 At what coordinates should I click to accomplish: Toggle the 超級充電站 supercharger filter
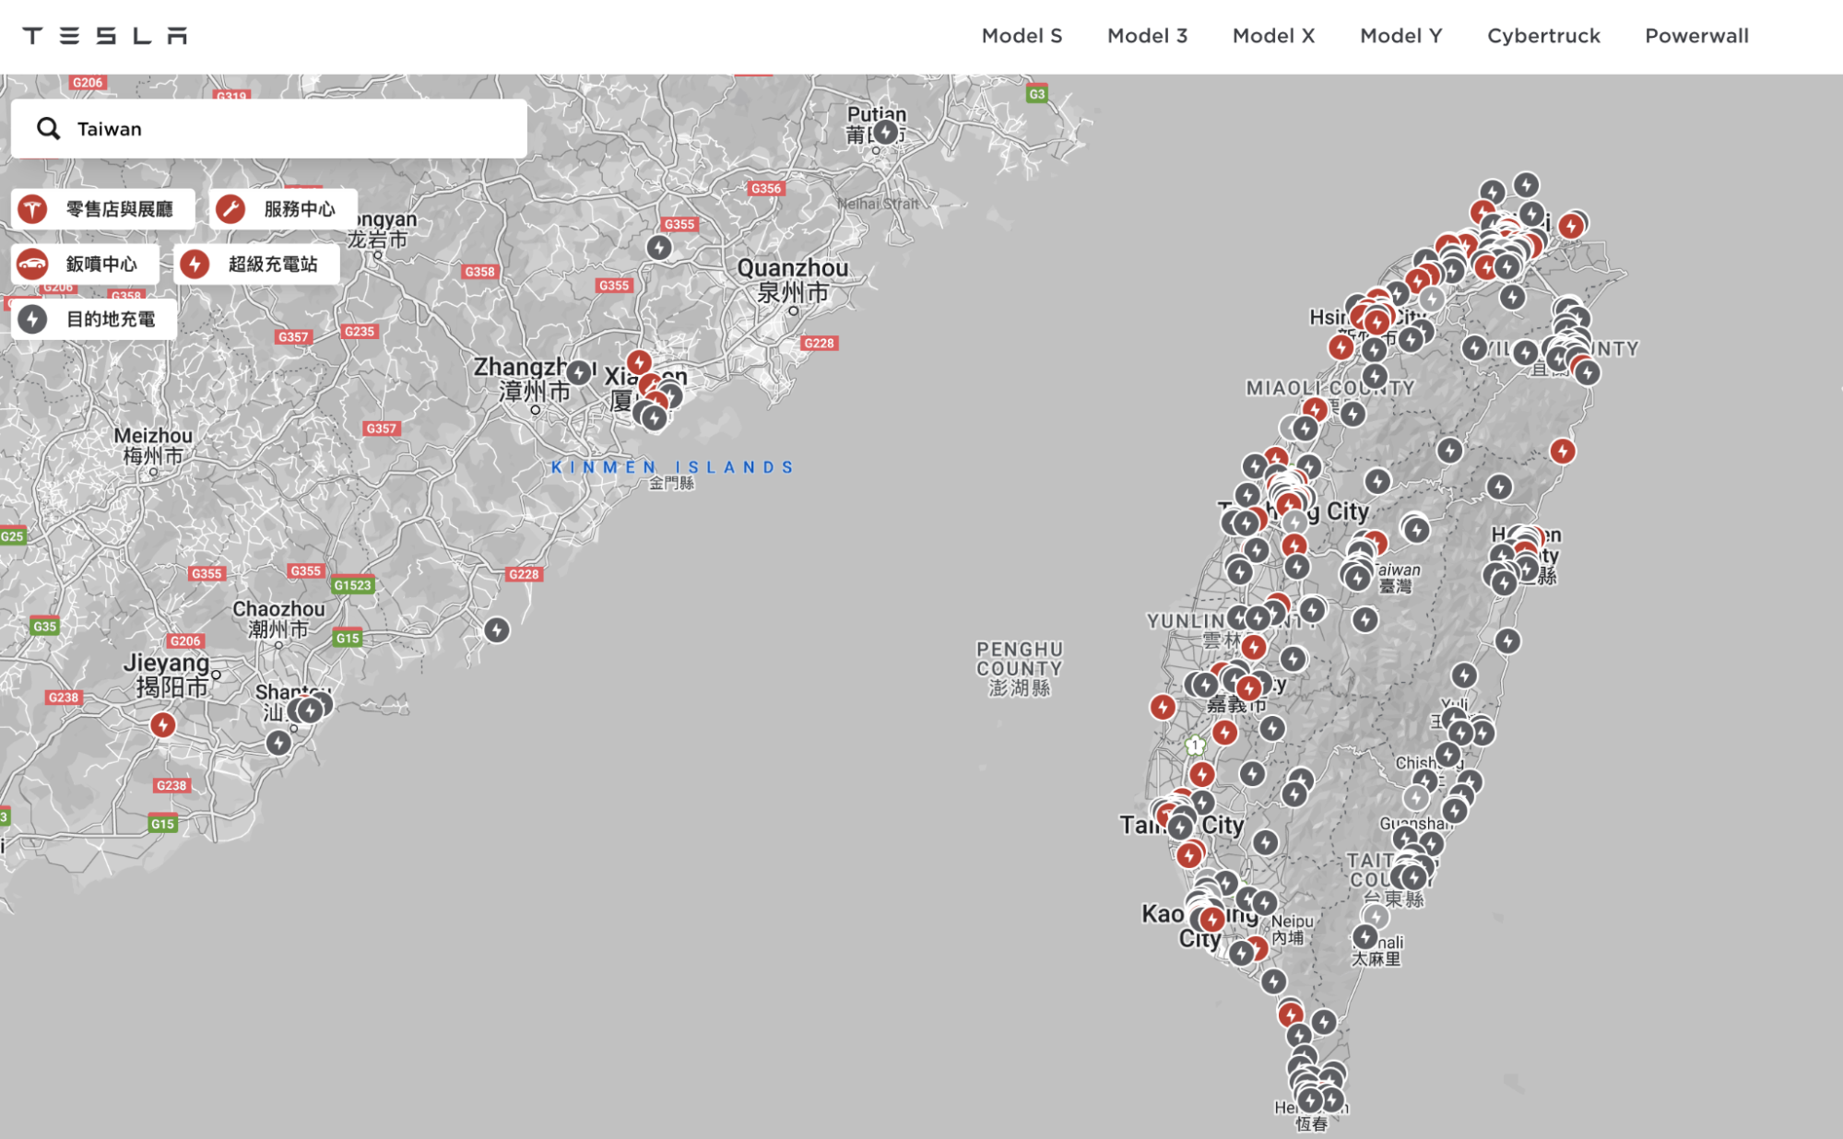click(256, 264)
